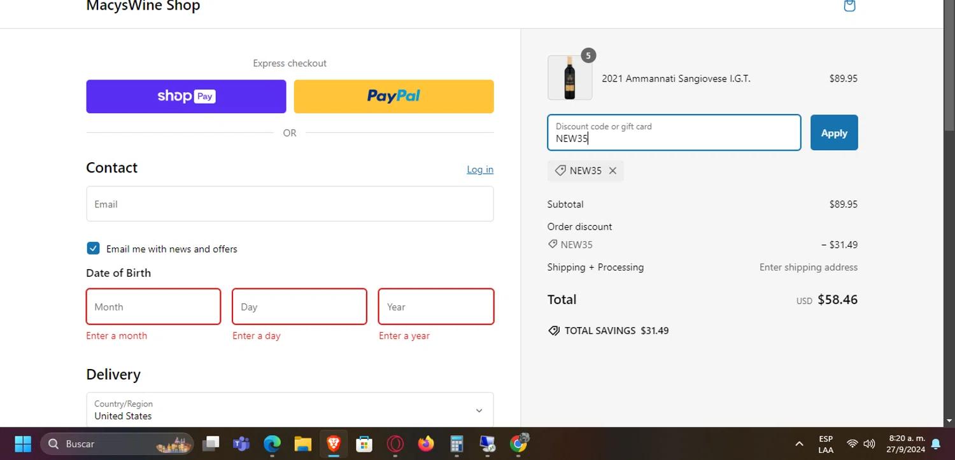Click the ESP LAA language indicator
955x460 pixels.
pyautogui.click(x=826, y=444)
